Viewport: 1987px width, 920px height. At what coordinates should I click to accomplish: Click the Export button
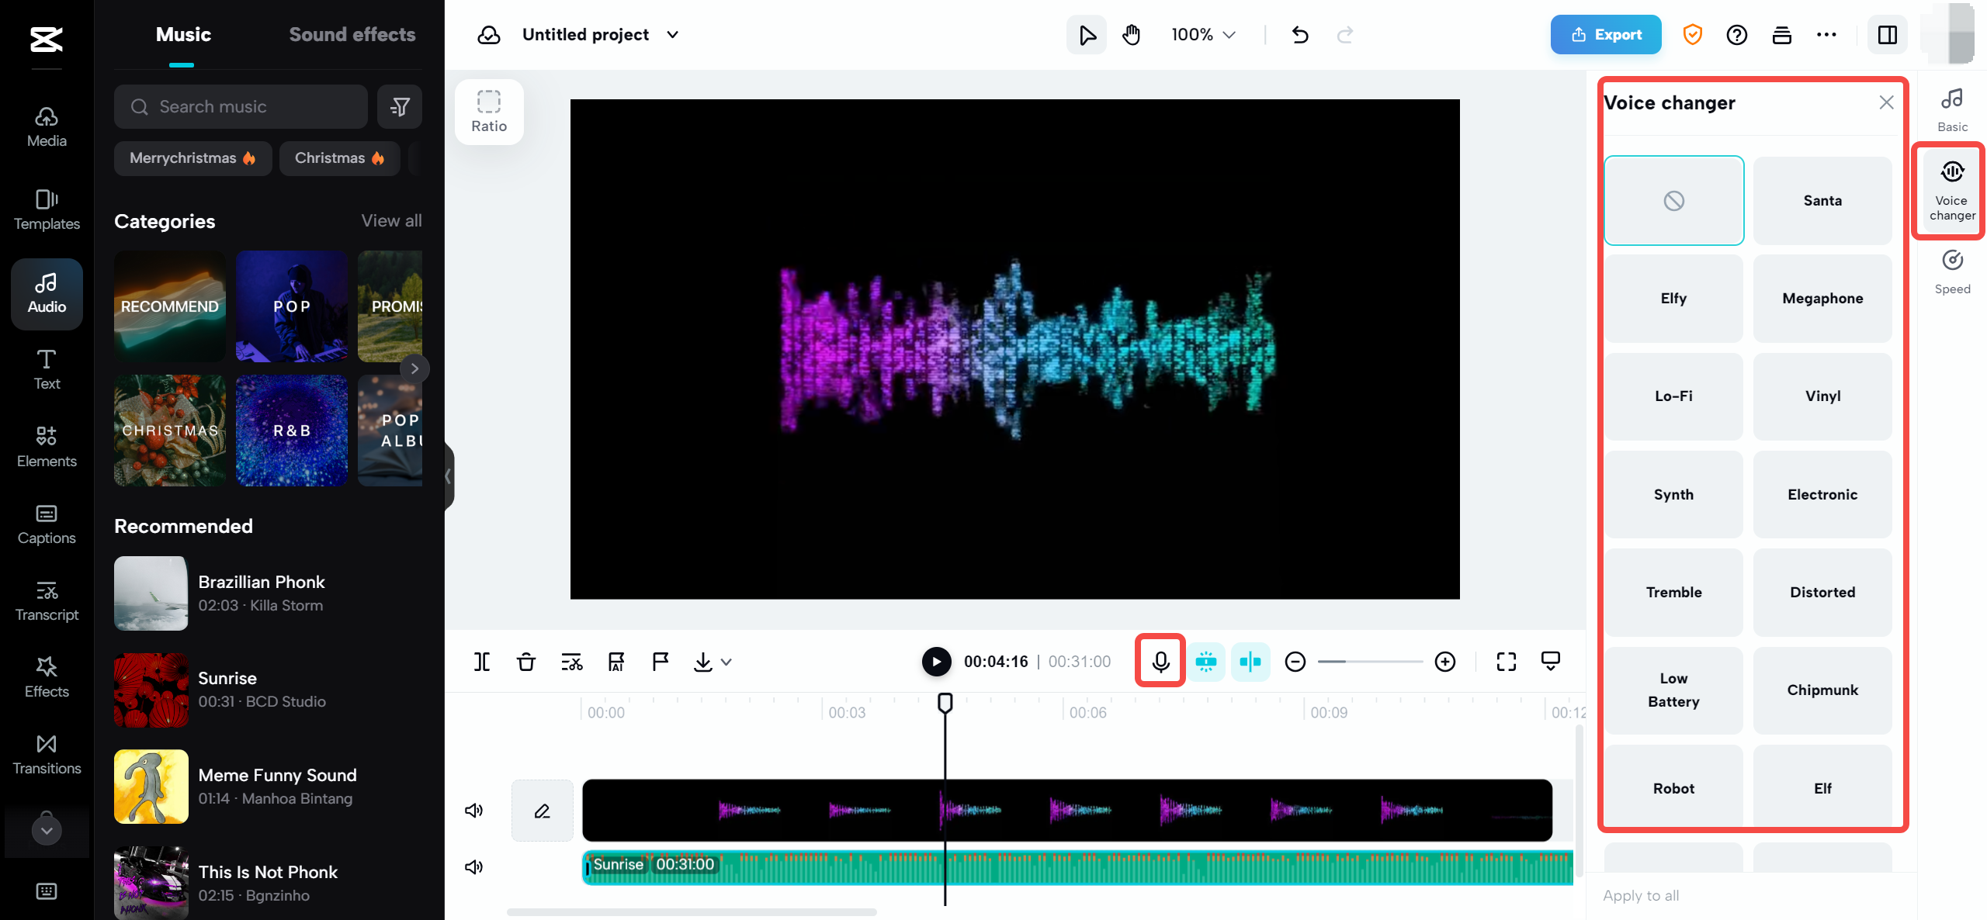click(1605, 34)
